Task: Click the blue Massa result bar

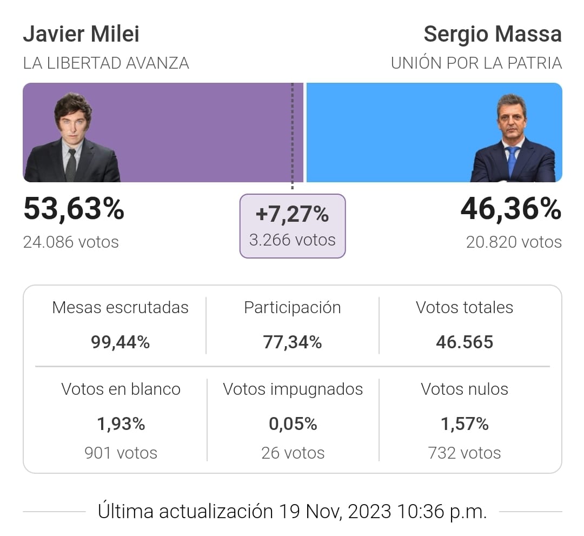Action: (x=389, y=133)
